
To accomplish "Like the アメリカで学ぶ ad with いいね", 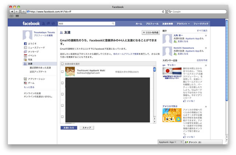I will click(189, 137).
